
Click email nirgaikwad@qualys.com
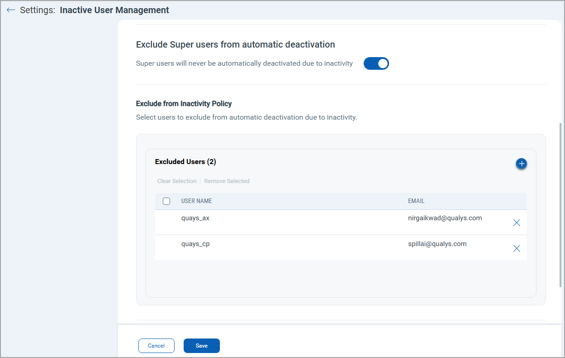click(445, 218)
